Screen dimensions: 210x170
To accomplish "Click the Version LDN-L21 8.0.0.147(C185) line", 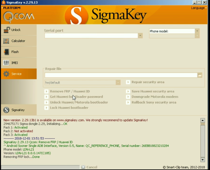I will click(x=27, y=153).
